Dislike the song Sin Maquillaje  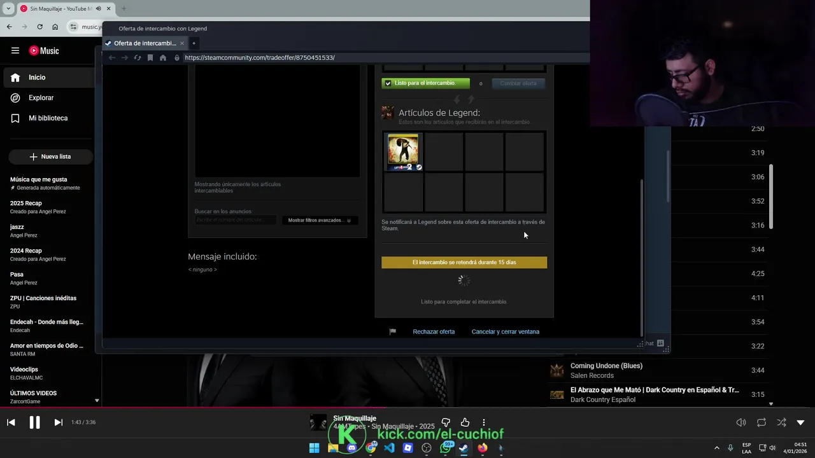446,422
